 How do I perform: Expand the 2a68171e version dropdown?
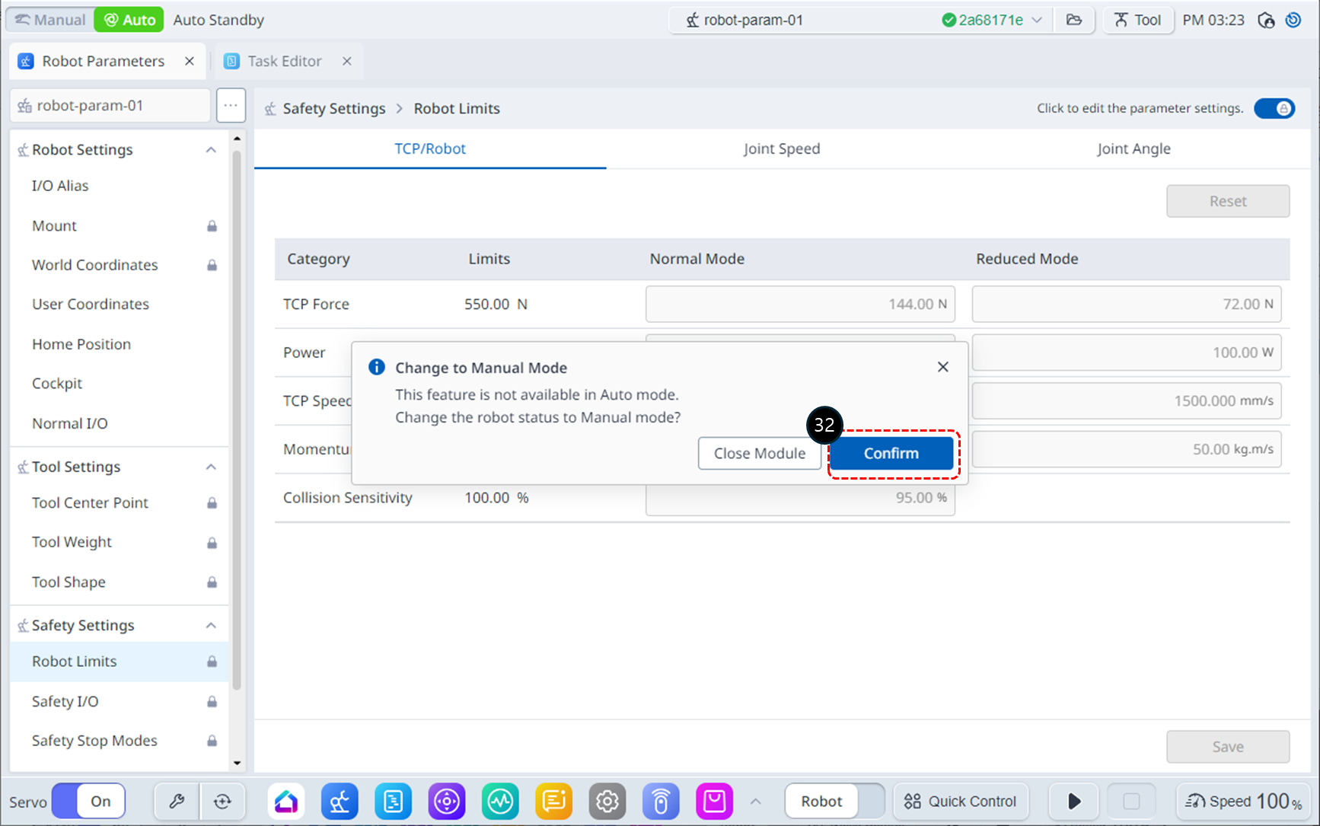coord(1036,20)
